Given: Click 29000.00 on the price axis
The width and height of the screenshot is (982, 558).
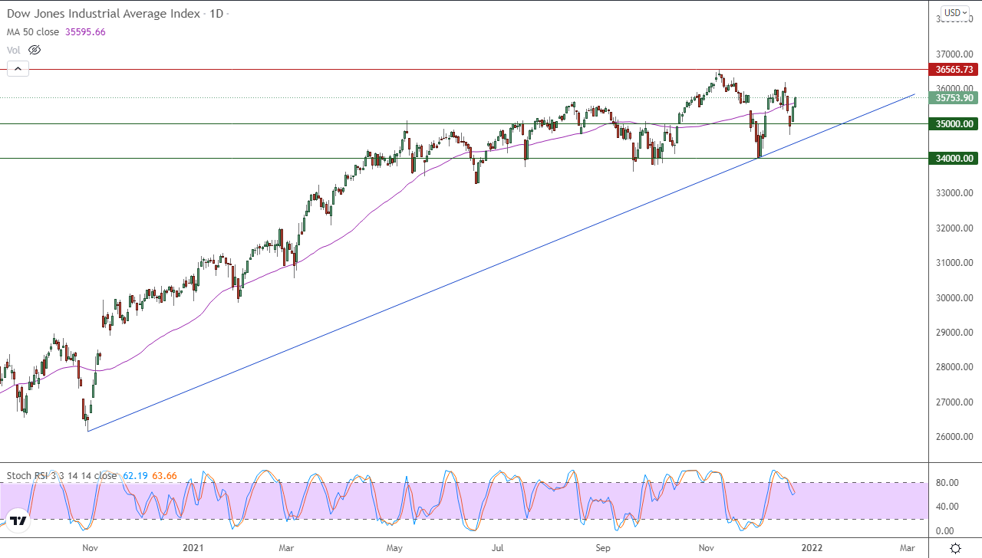Looking at the screenshot, I should [x=955, y=333].
